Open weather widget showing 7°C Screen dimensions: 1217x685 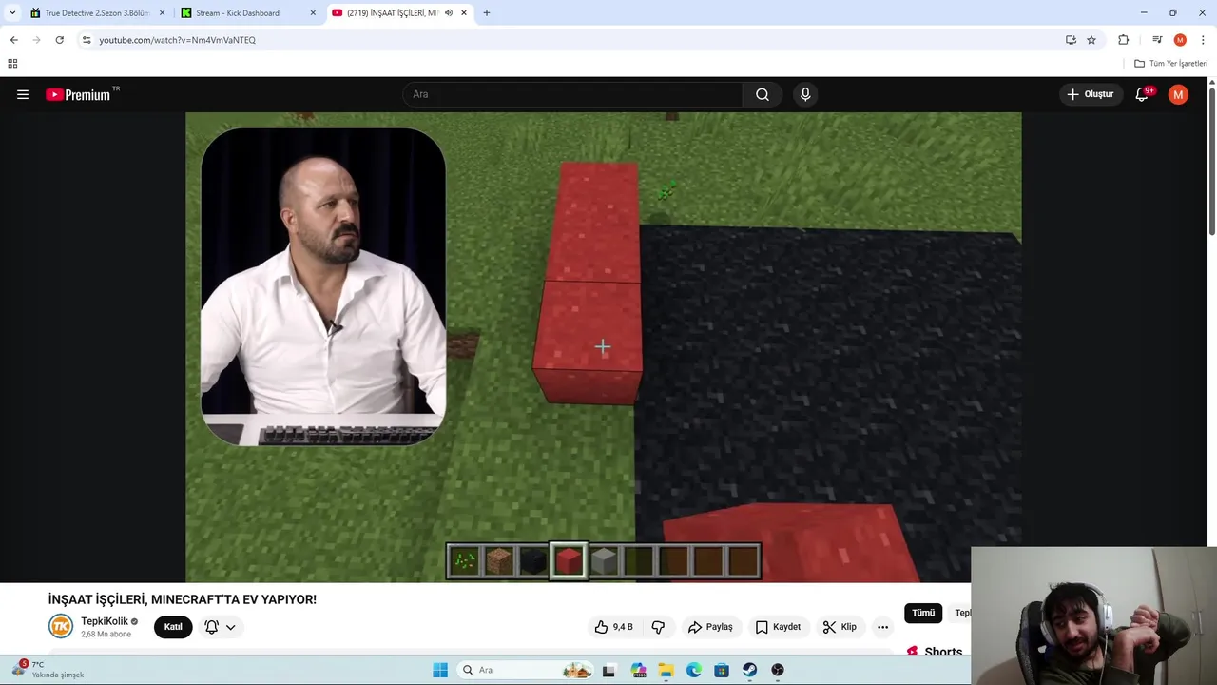48,670
